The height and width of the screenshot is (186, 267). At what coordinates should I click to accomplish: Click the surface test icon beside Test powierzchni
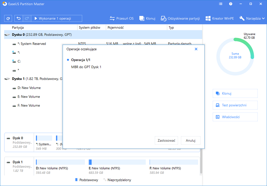217,105
